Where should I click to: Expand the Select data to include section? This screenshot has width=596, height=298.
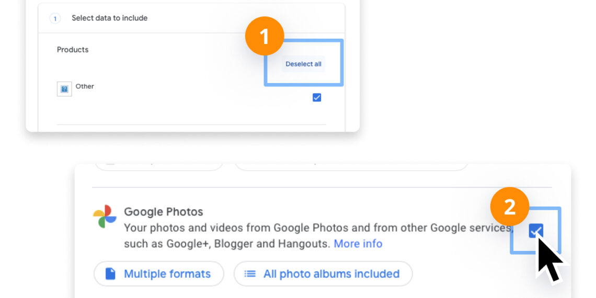[x=110, y=18]
